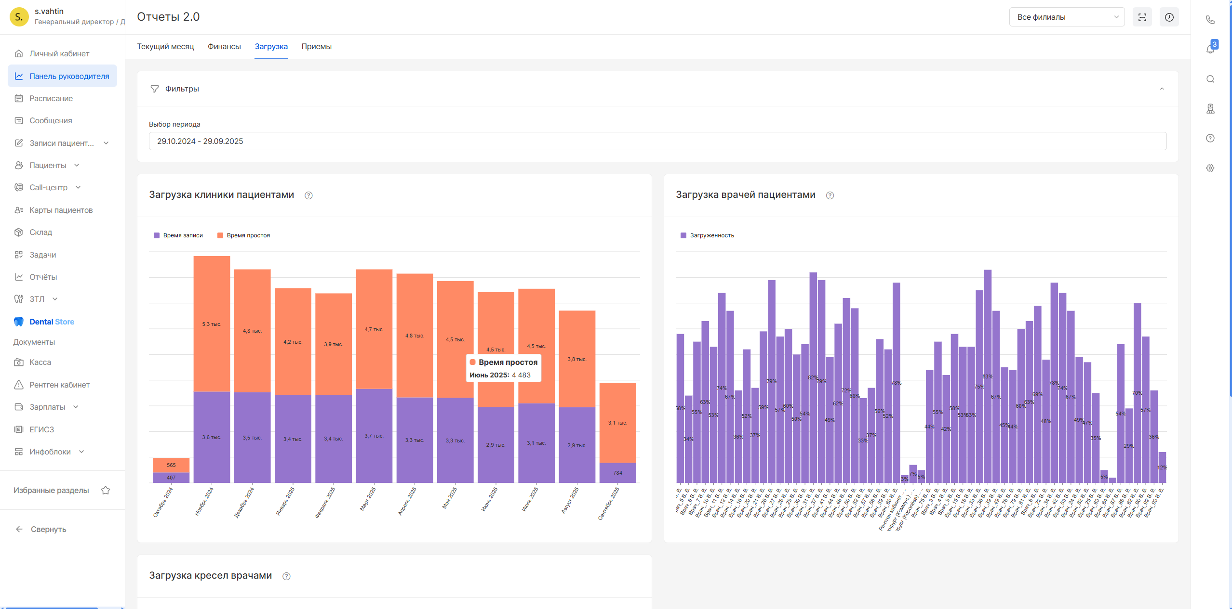Click the clock history icon button

(1169, 17)
